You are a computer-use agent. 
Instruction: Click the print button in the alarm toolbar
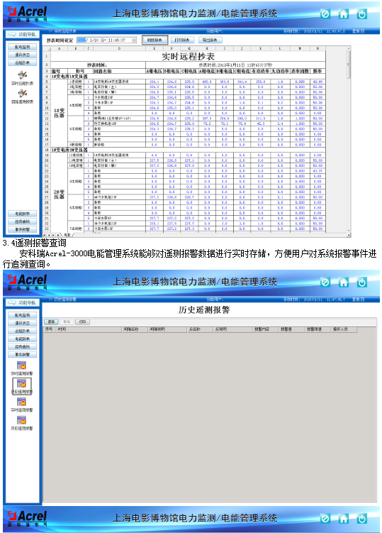tap(82, 322)
